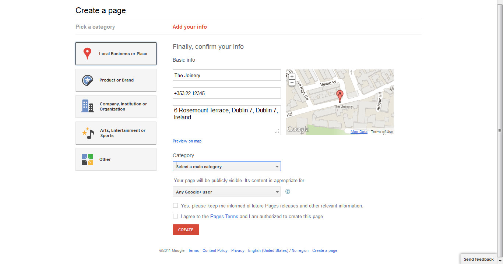Click the Product or Brand star icon
The width and height of the screenshot is (503, 264).
87,80
